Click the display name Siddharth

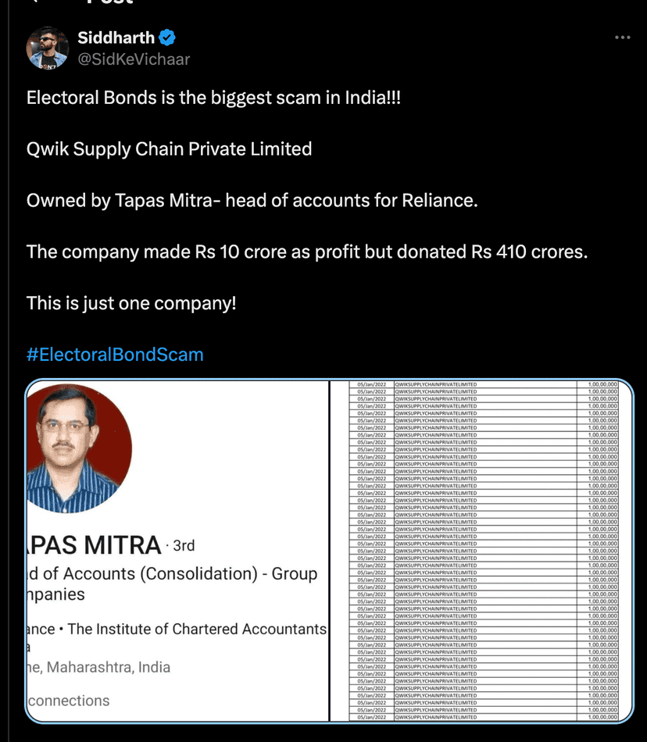115,37
